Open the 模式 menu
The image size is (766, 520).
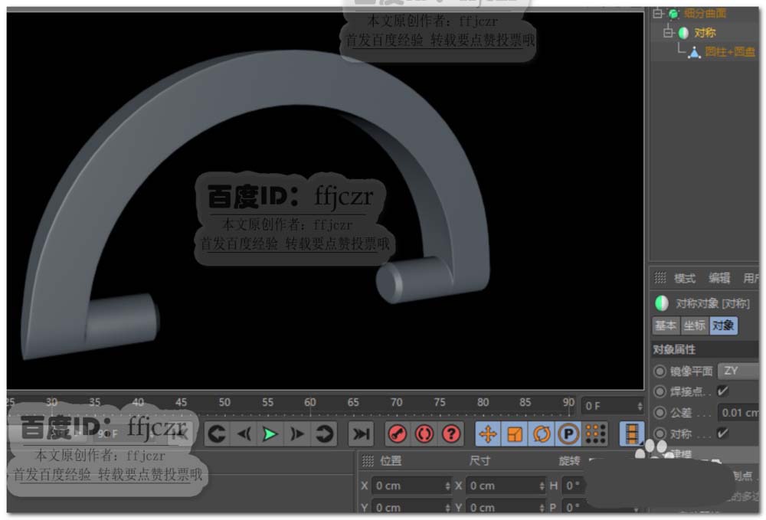click(x=684, y=278)
